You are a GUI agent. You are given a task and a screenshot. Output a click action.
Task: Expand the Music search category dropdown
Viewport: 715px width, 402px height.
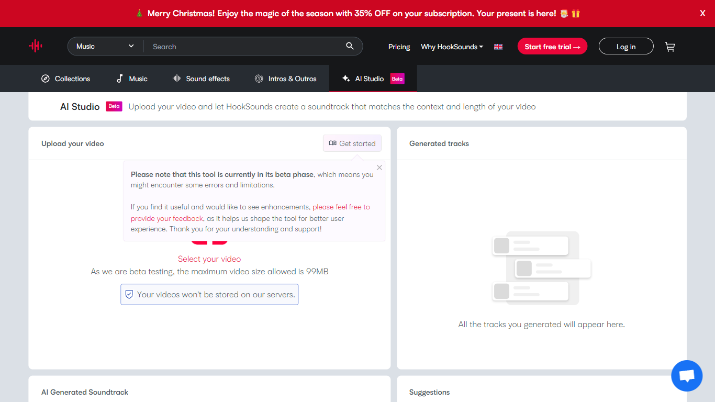(105, 46)
